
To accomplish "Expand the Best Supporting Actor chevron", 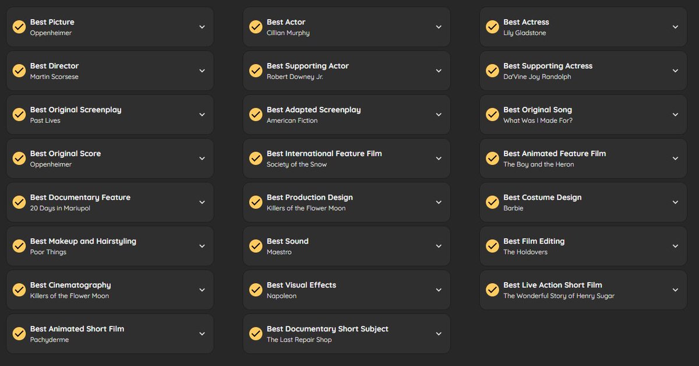I will (x=439, y=71).
